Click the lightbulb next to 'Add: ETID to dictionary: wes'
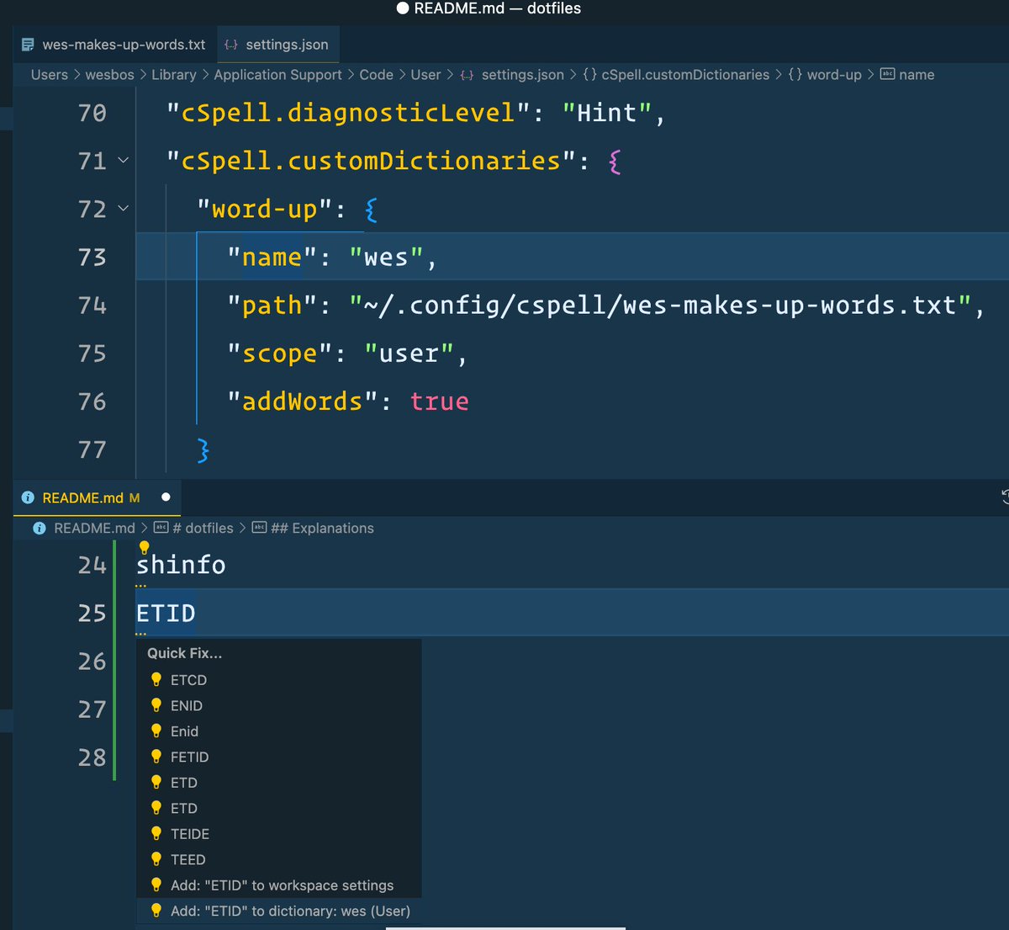This screenshot has height=930, width=1009. click(156, 911)
